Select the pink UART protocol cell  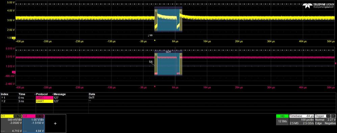tap(44, 98)
